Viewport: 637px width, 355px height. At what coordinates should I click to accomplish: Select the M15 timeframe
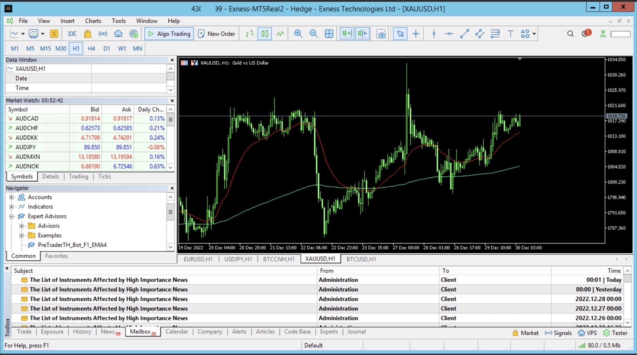(x=45, y=49)
